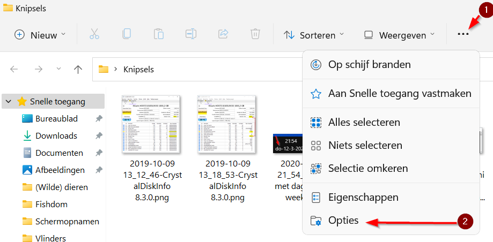
Task: Choose Op schijf branden
Action: (x=369, y=64)
